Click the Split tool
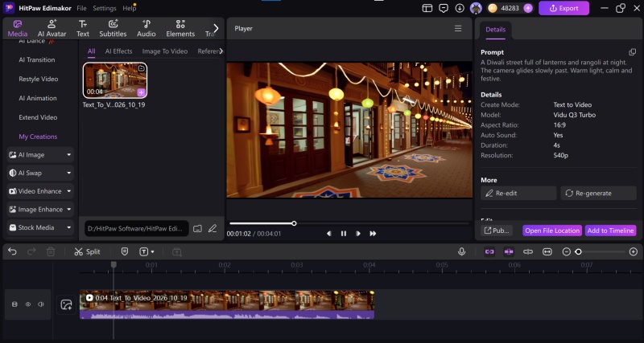 click(x=87, y=251)
